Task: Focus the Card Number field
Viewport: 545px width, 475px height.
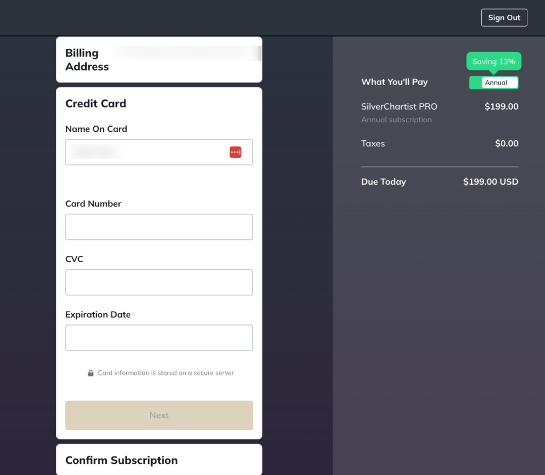Action: [x=159, y=227]
